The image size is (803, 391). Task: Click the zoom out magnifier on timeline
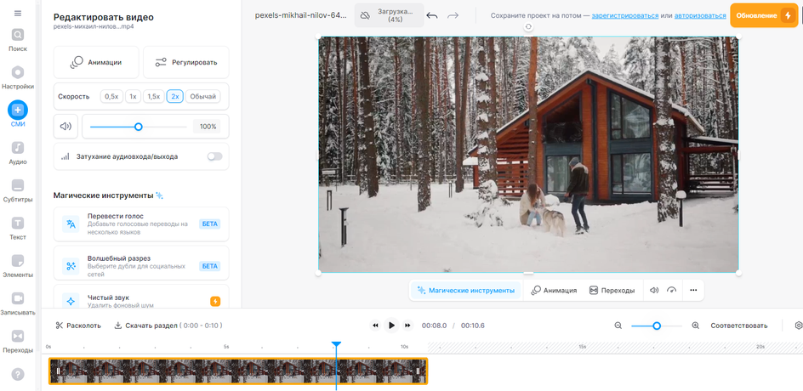click(618, 326)
